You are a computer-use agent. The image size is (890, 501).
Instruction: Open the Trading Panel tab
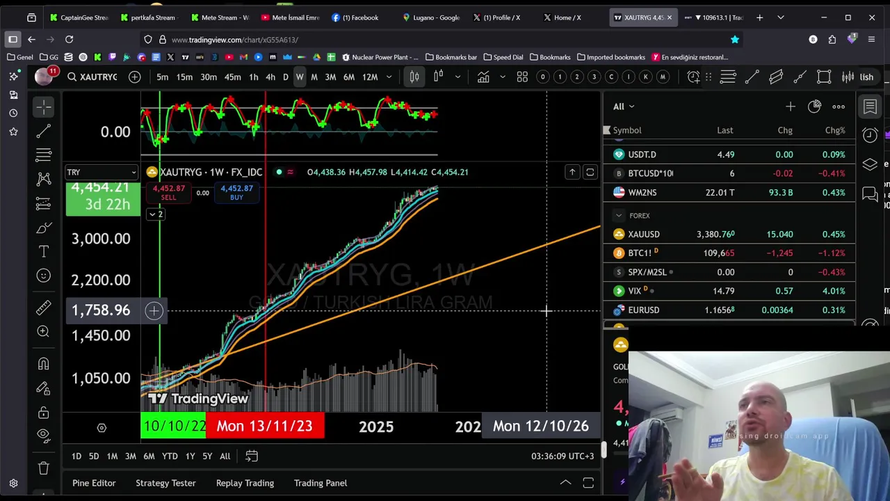click(321, 483)
